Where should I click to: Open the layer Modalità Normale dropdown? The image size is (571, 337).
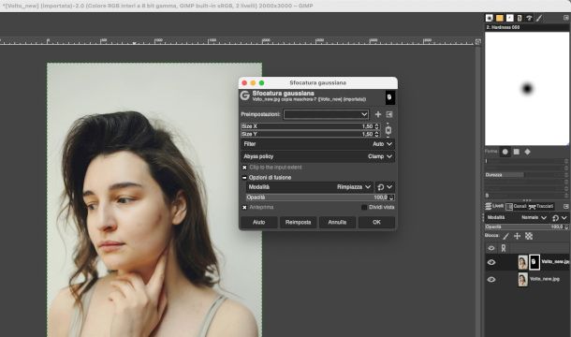point(517,217)
